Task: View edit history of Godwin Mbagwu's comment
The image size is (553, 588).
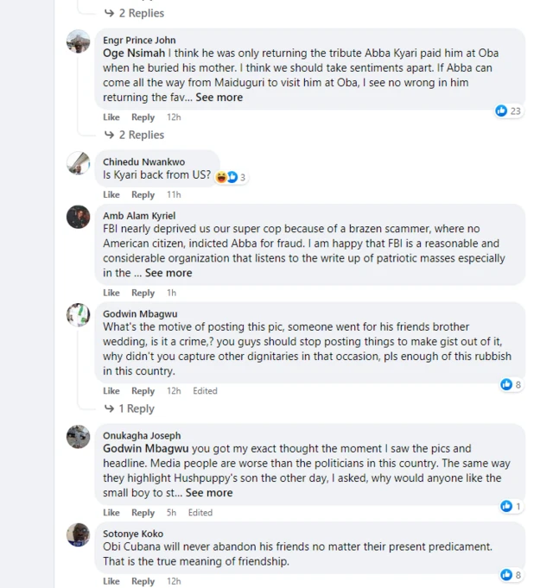Action: pos(205,391)
